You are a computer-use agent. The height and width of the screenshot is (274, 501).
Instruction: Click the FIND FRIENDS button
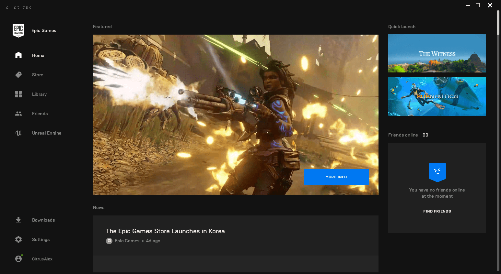point(437,211)
